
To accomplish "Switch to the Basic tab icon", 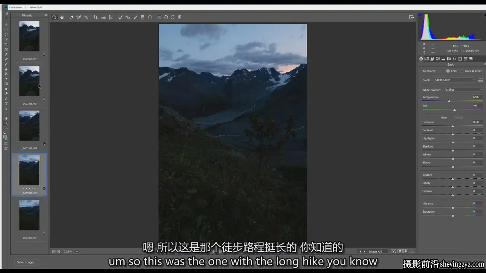I will tap(421, 59).
